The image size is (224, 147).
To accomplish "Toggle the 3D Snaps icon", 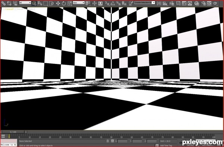I will [107, 3].
